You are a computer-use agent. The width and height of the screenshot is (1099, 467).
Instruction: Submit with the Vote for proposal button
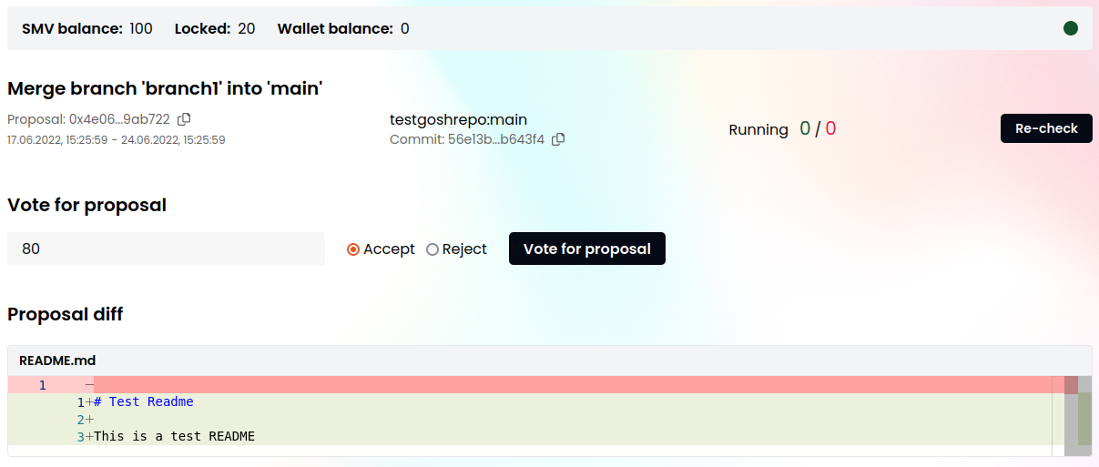(587, 249)
